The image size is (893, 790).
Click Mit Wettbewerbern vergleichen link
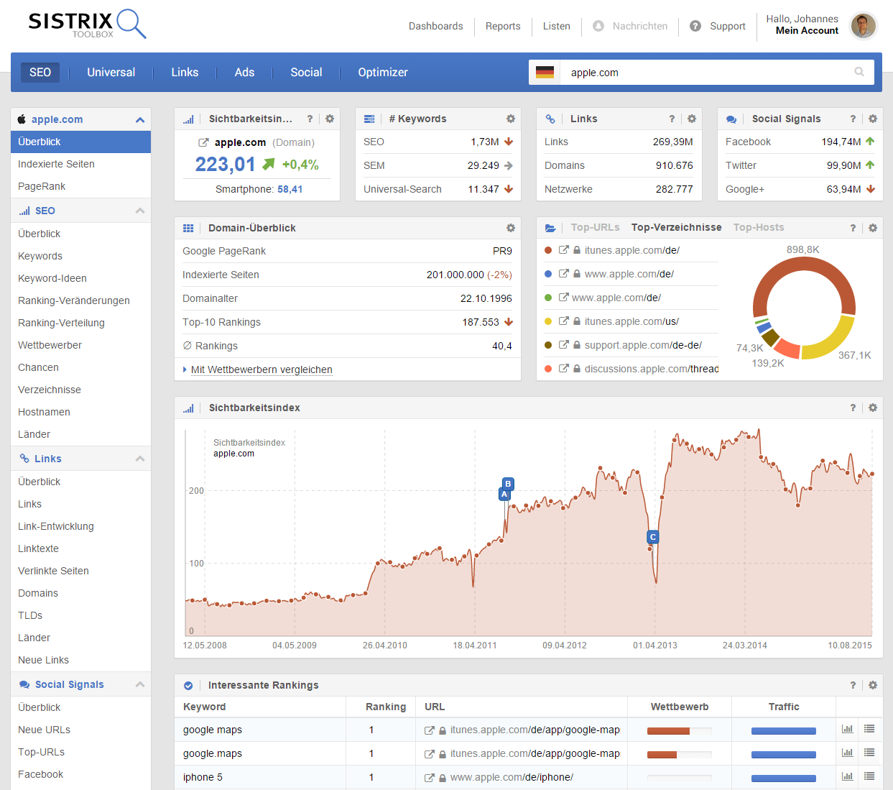[x=262, y=369]
